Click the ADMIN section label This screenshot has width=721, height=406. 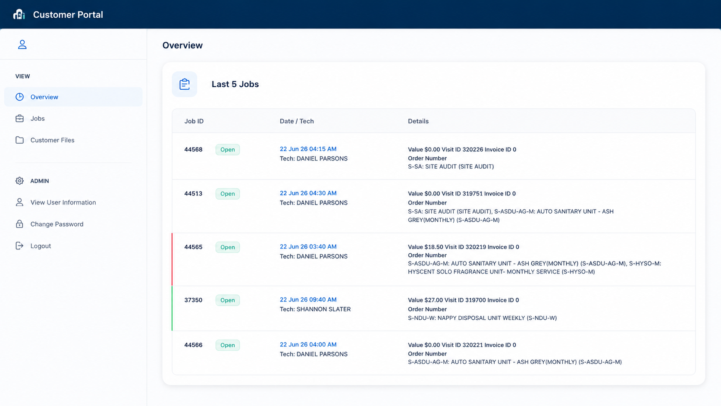click(40, 181)
